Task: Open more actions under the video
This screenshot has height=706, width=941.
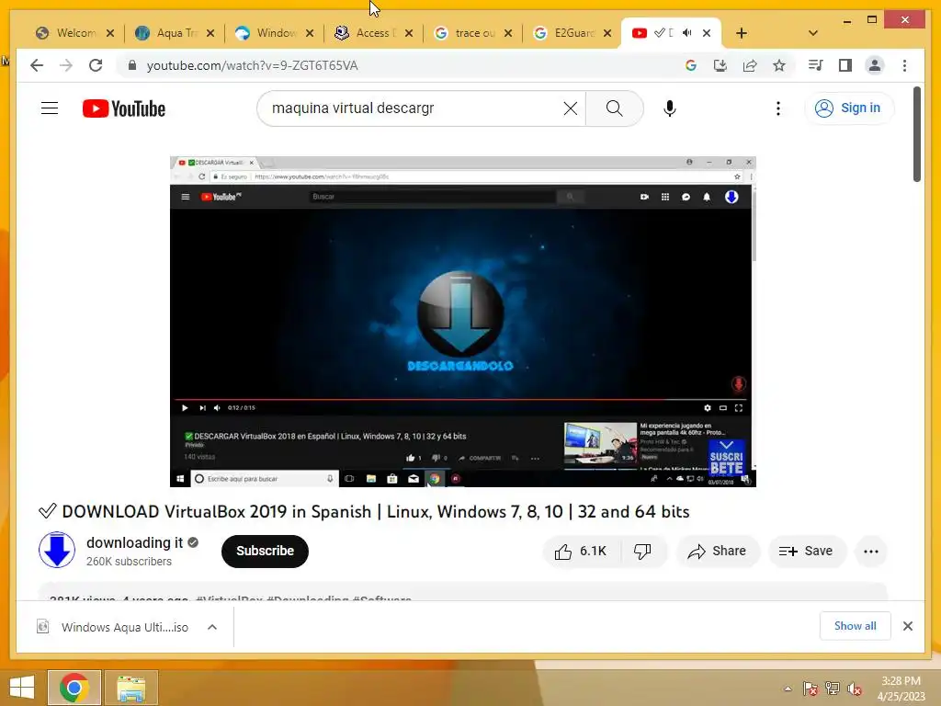Action: coord(871,552)
